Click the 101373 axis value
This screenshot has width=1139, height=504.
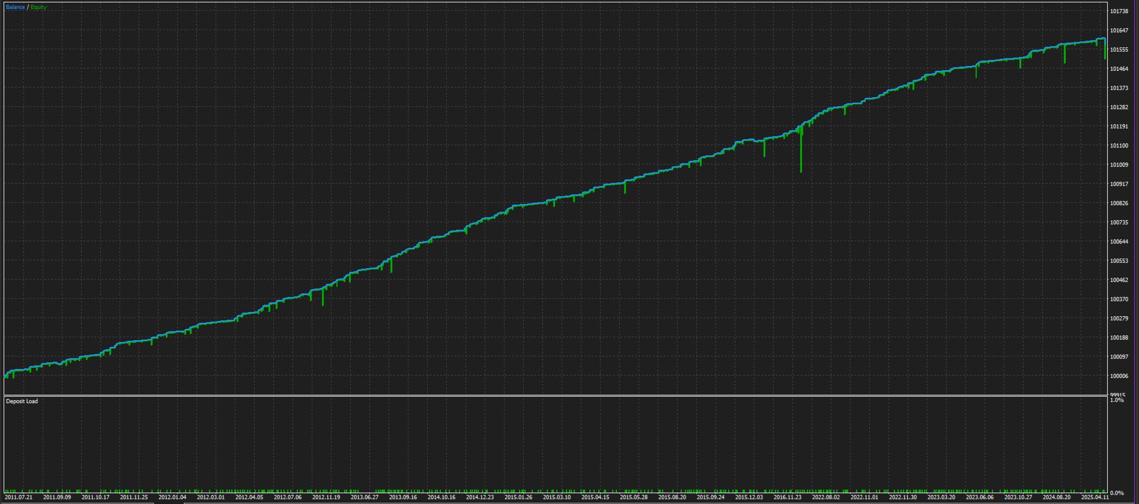[x=1119, y=88]
